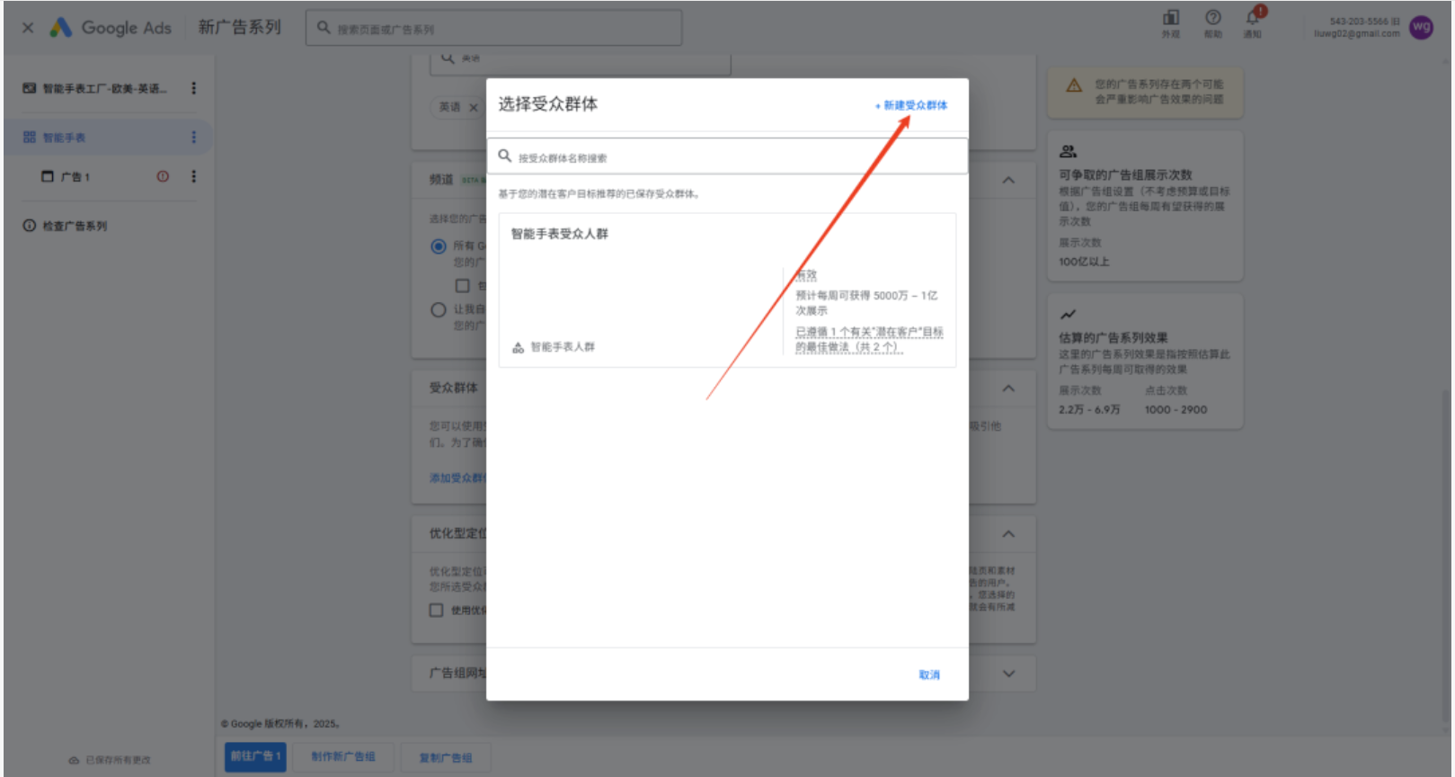Expand the 广告组网址 section chevron
This screenshot has width=1455, height=777.
(1008, 673)
